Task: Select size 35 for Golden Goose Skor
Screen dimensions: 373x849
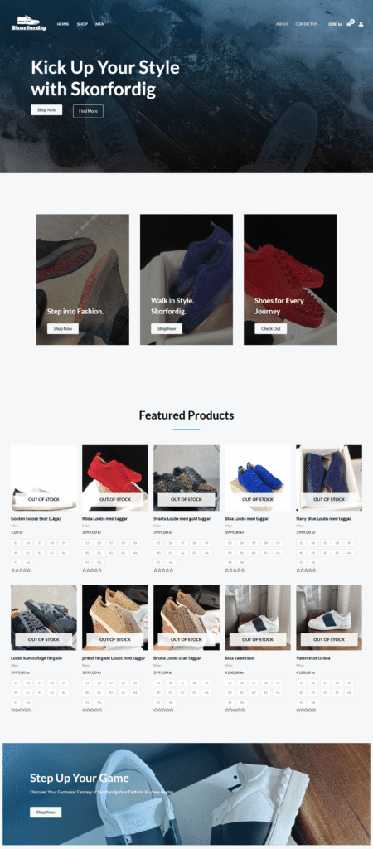Action: (x=16, y=543)
